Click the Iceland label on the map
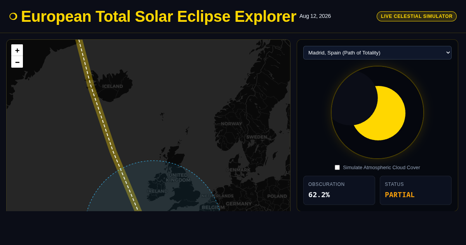 coord(113,86)
